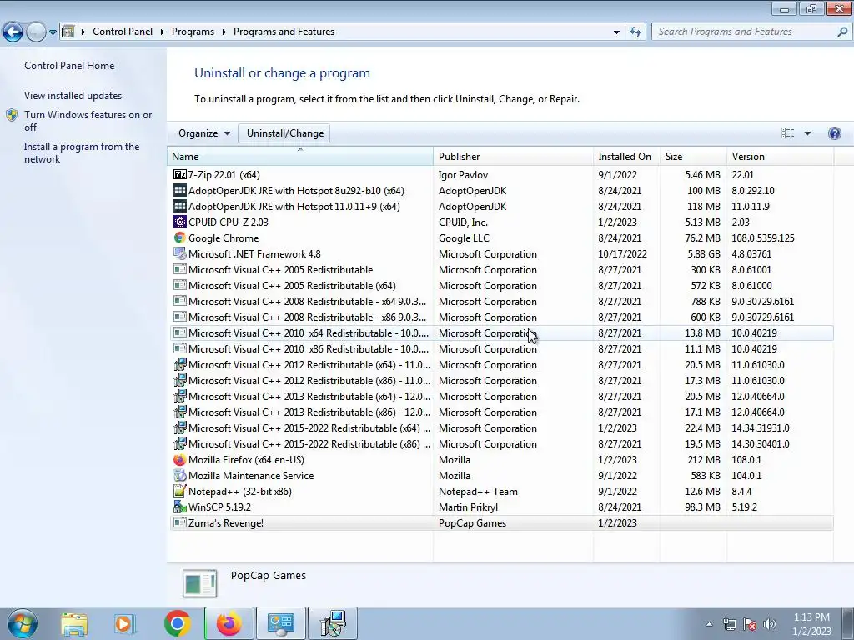Click the .NET Framework 4.8 icon
Viewport: 854px width, 640px height.
point(180,253)
